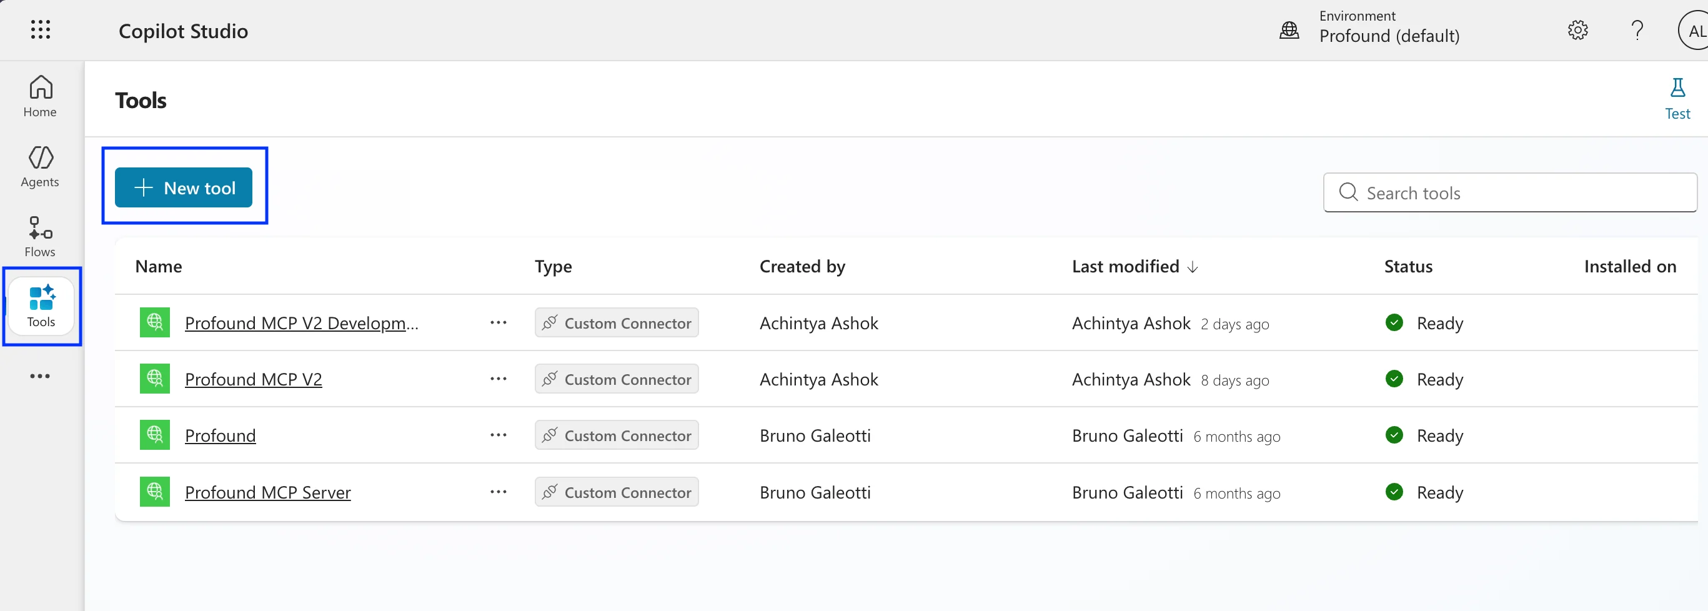Click the Profound MCP V2 row icon

[x=154, y=379]
